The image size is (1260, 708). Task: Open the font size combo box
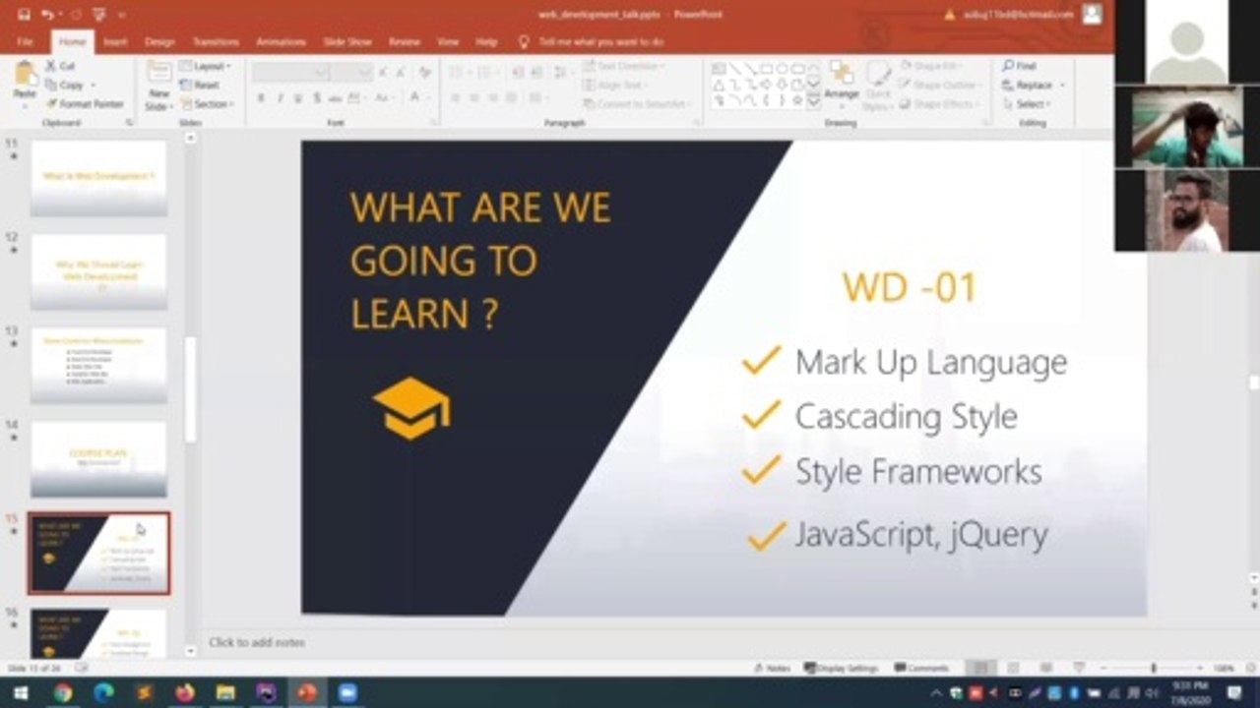[x=351, y=73]
